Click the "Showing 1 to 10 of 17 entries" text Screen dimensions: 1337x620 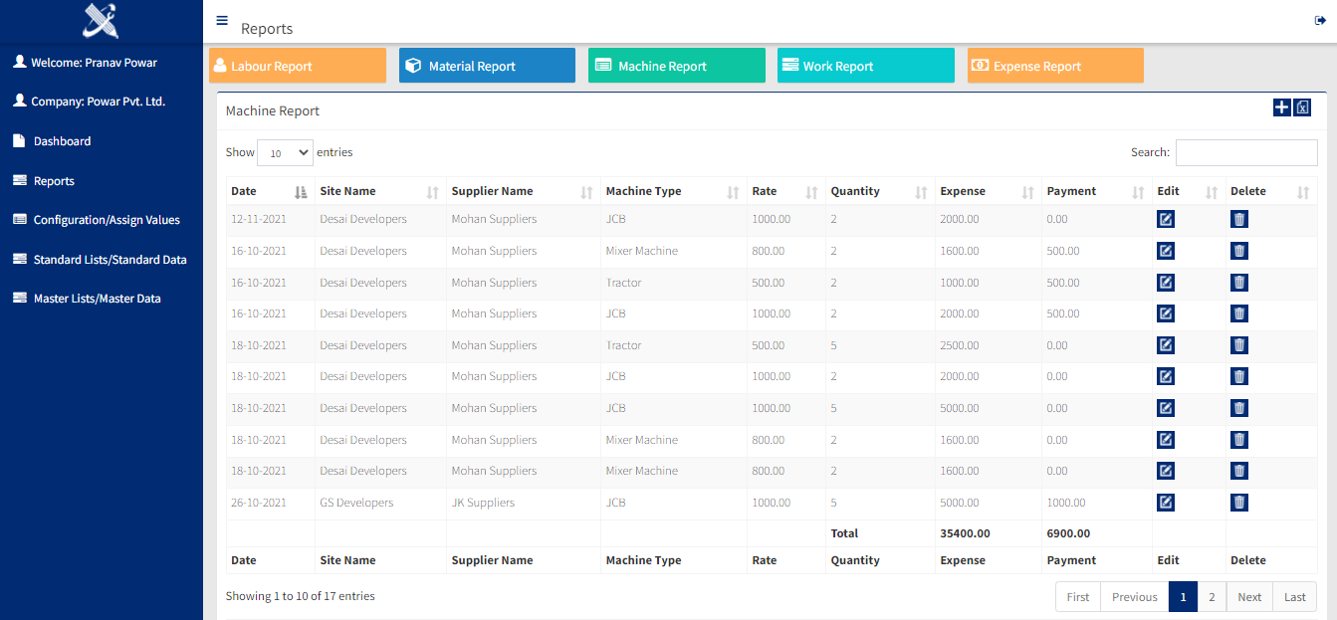coord(301,596)
